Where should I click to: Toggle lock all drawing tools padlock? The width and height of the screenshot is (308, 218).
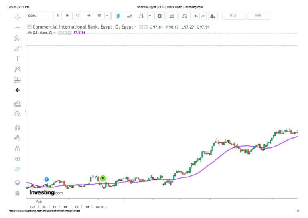18,149
